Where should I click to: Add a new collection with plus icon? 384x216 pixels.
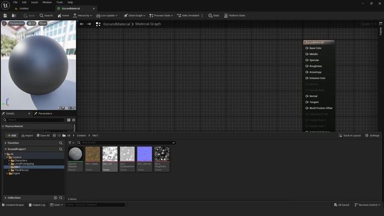pyautogui.click(x=55, y=198)
